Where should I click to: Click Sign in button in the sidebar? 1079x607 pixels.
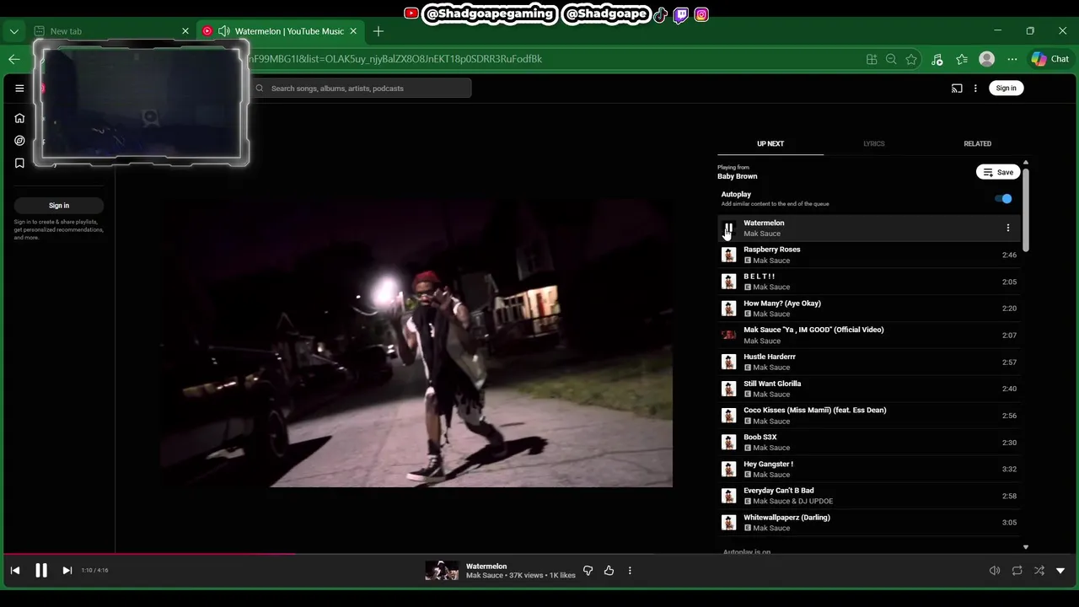[59, 206]
